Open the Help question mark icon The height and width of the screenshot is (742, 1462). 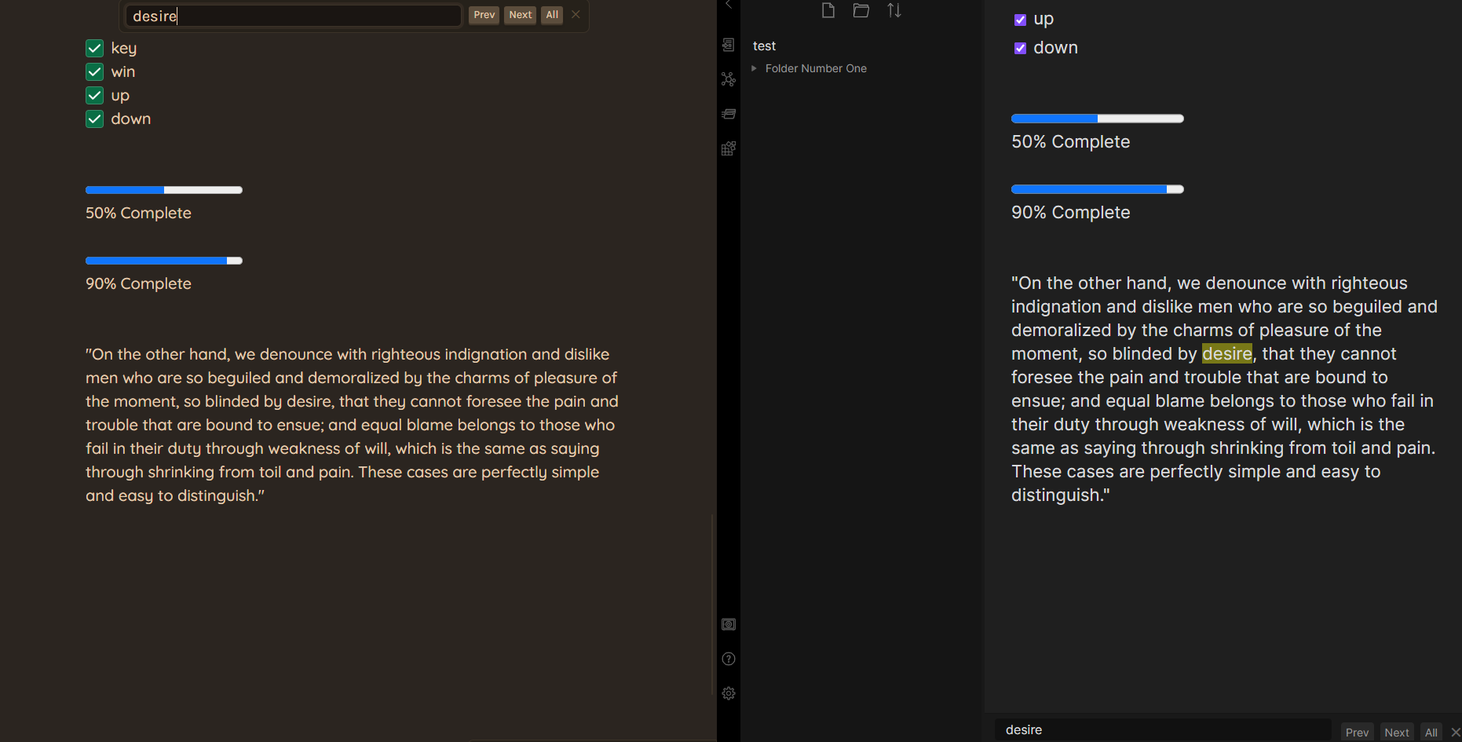[728, 659]
